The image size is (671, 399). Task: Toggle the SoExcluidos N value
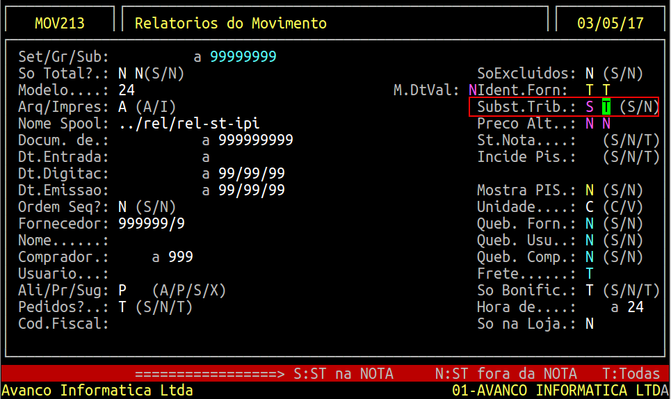pos(590,74)
